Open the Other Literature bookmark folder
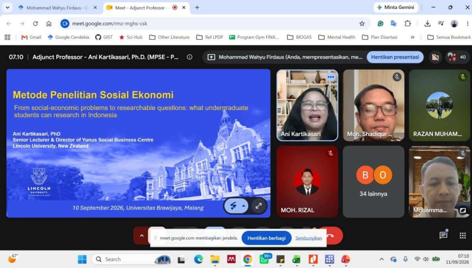472x268 pixels. 170,37
